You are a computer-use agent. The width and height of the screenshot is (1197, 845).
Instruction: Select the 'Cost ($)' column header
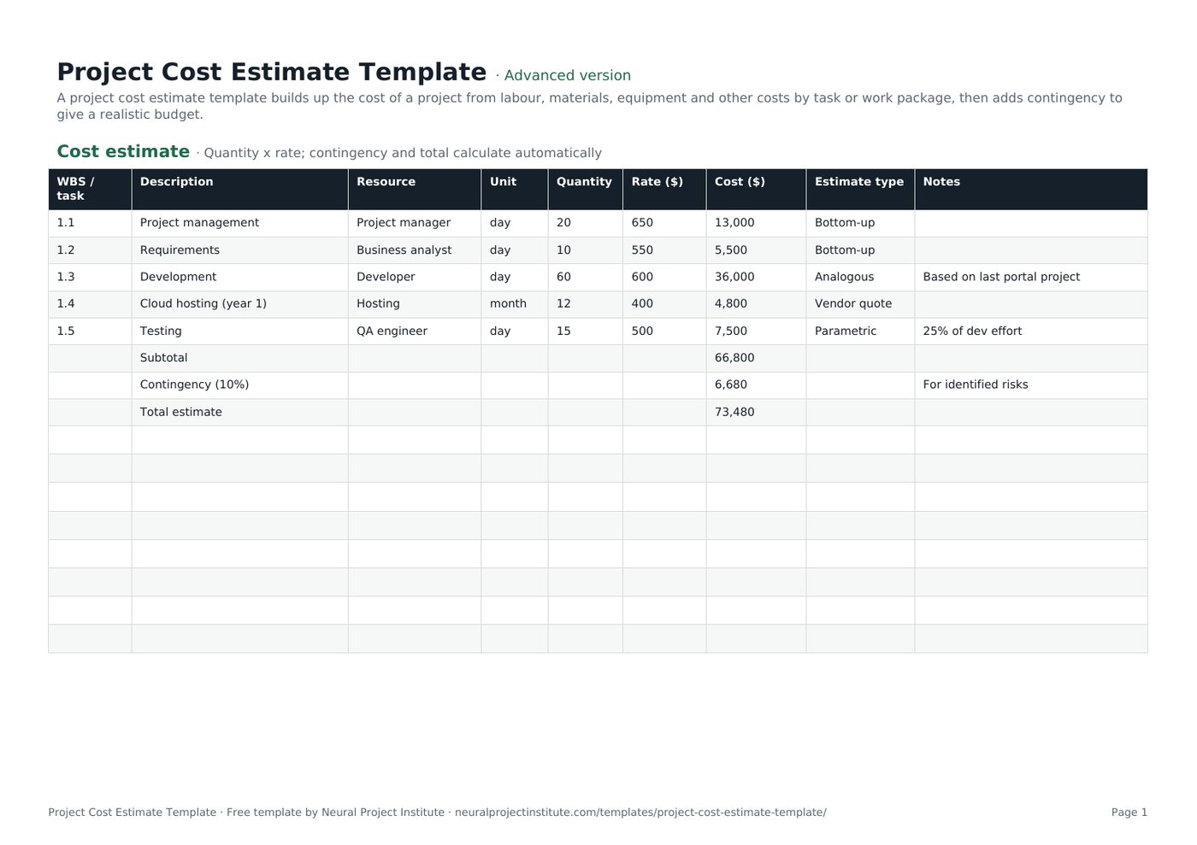pos(756,189)
